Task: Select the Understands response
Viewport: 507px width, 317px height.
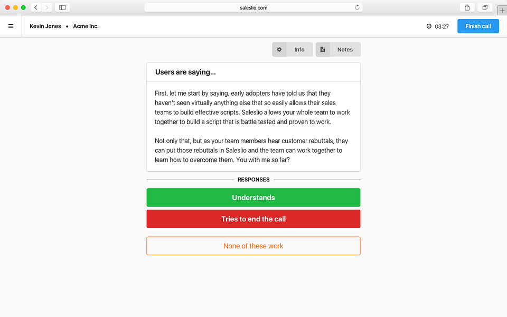Action: point(253,198)
